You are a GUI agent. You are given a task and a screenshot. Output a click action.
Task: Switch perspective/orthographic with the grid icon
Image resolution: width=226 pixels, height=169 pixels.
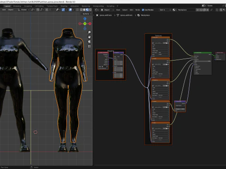pyautogui.click(x=89, y=46)
